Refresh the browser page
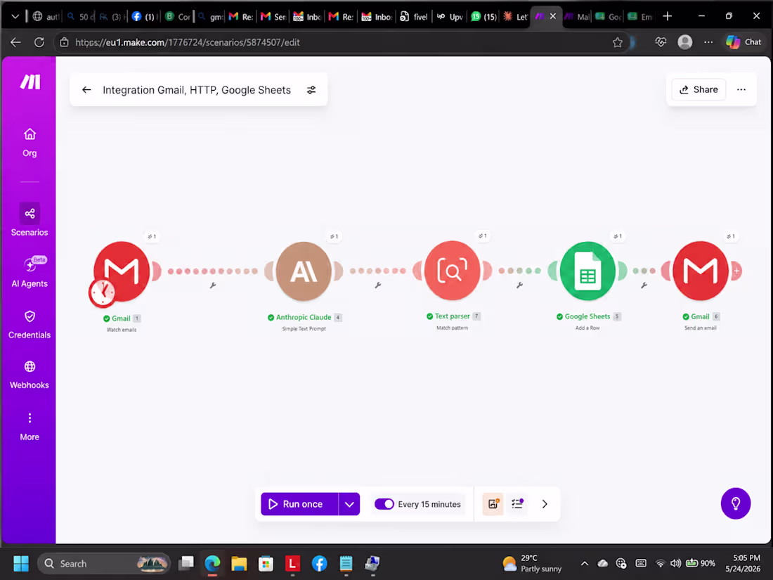Screen dimensions: 773x580 (39, 42)
